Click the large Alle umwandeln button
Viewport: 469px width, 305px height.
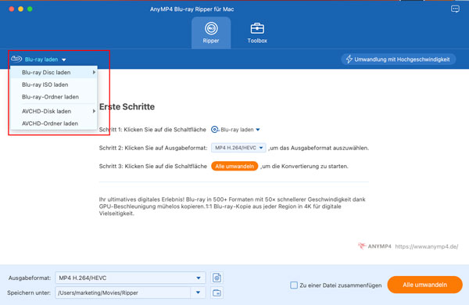pos(424,285)
